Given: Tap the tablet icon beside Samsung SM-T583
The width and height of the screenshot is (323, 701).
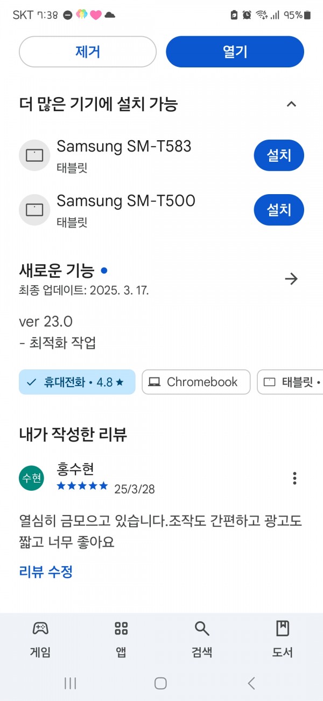Looking at the screenshot, I should point(34,155).
